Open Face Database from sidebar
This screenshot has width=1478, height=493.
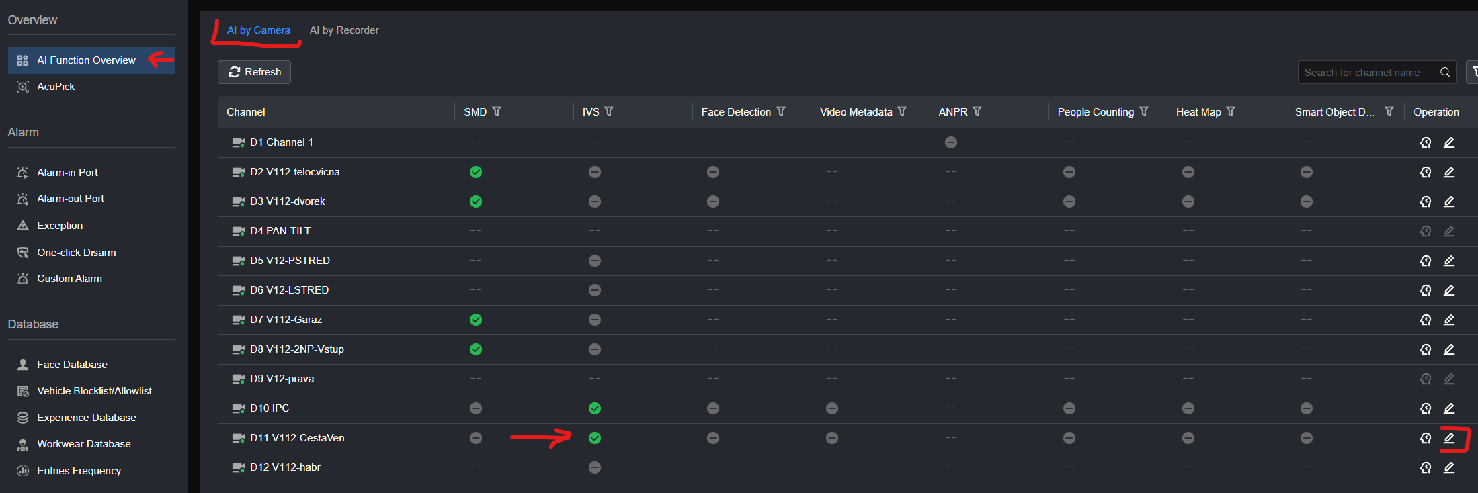(x=72, y=365)
